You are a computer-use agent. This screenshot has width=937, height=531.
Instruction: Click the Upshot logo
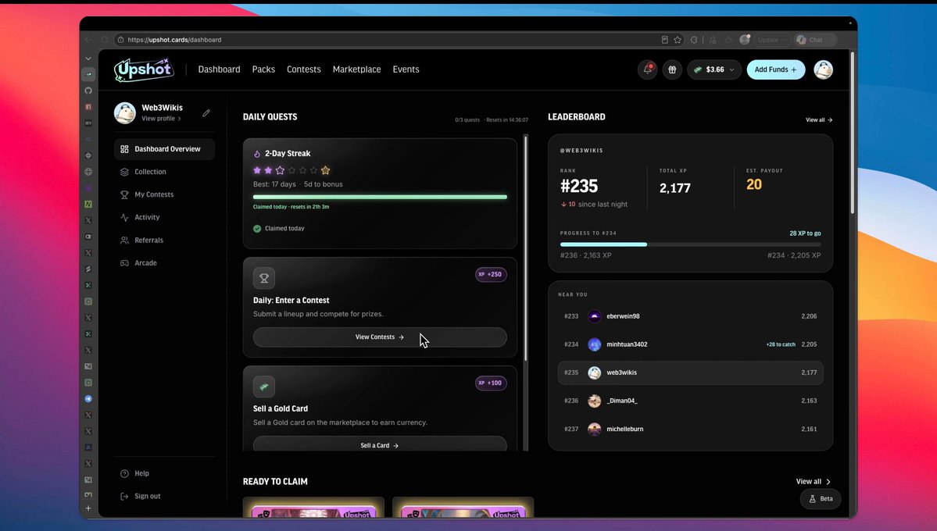click(x=144, y=69)
